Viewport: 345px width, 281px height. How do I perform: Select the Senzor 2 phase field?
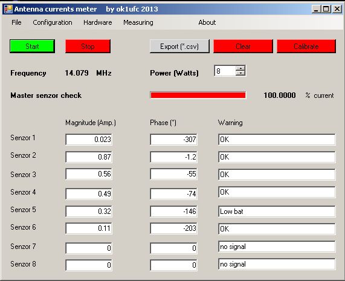click(173, 157)
